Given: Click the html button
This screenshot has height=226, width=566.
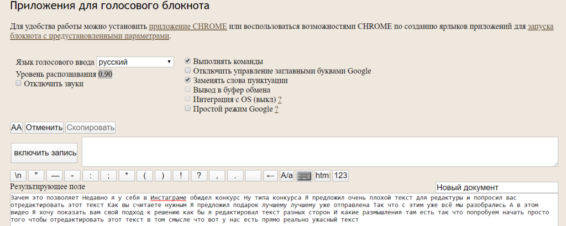Looking at the screenshot, I should tap(322, 176).
